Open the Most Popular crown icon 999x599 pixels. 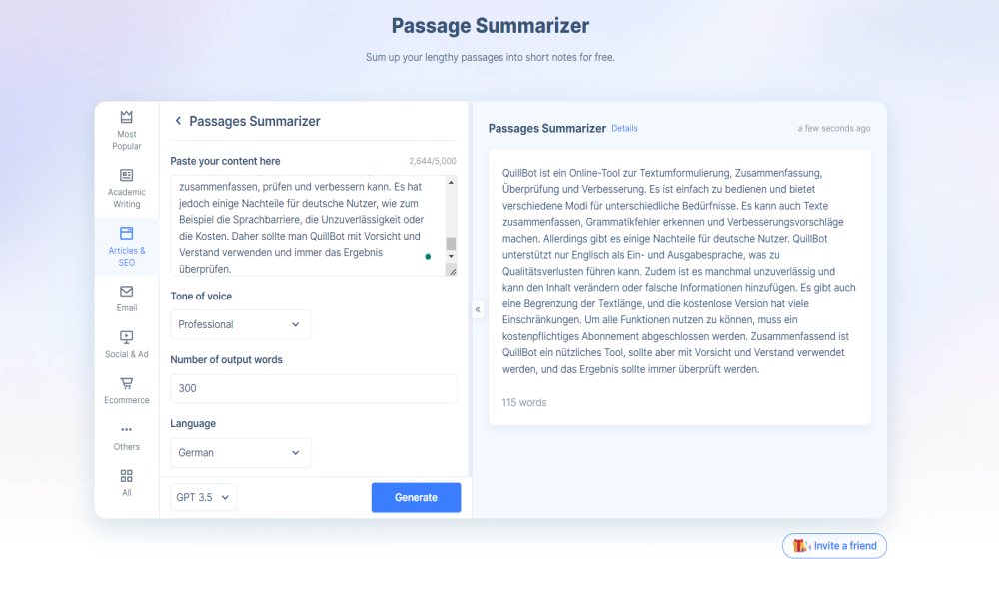coord(126,117)
